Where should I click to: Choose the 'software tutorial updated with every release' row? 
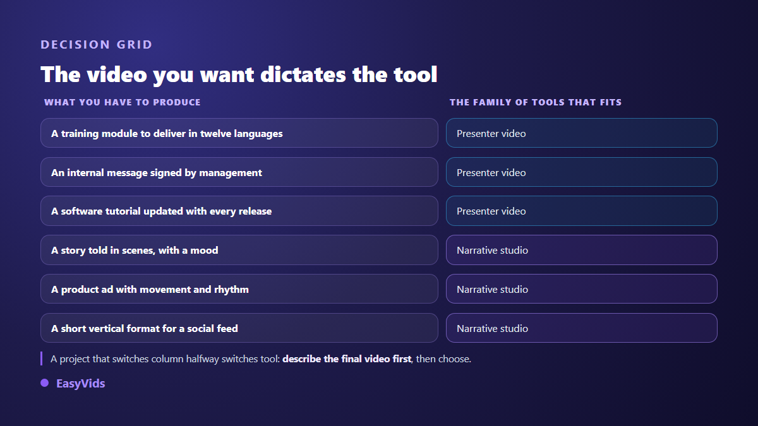pyautogui.click(x=239, y=211)
